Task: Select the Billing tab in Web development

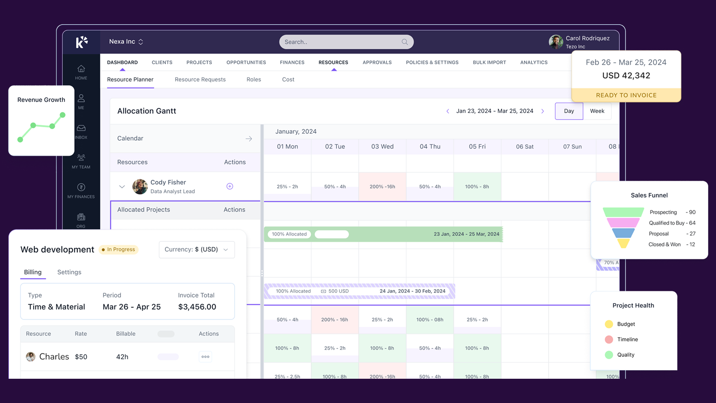Action: 33,272
